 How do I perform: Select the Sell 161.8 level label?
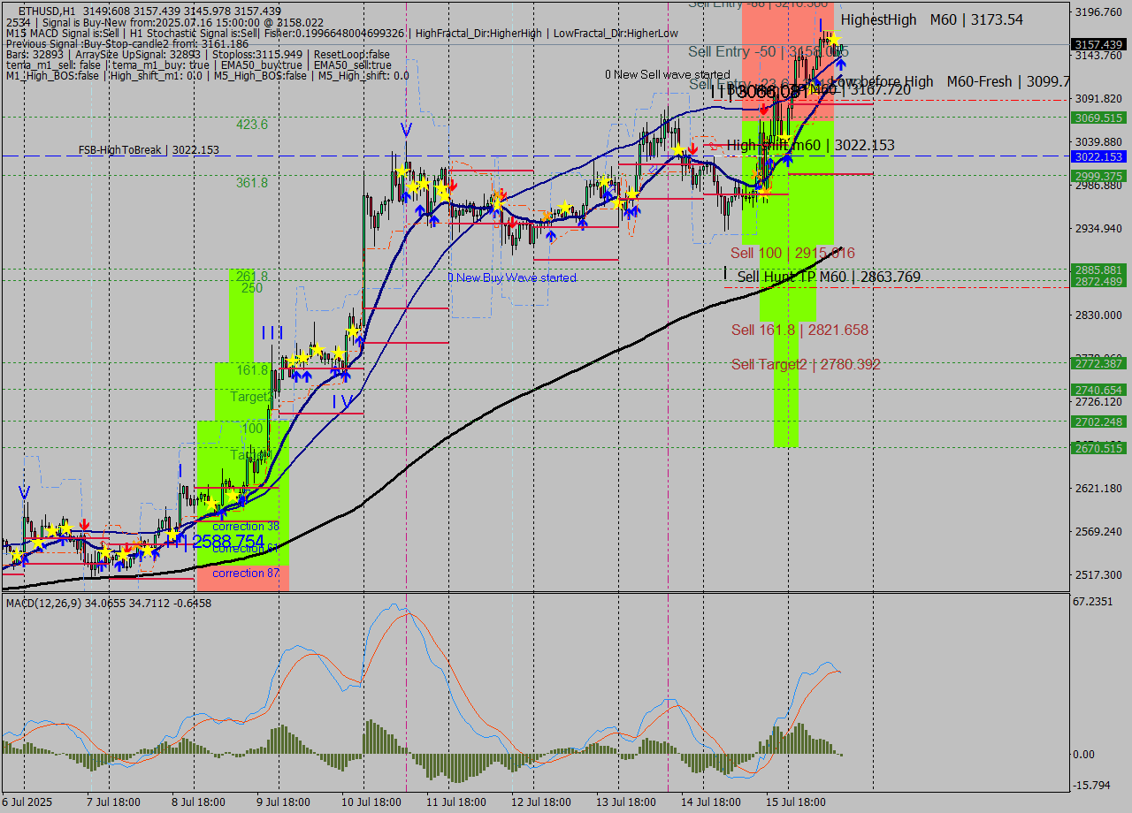(799, 331)
